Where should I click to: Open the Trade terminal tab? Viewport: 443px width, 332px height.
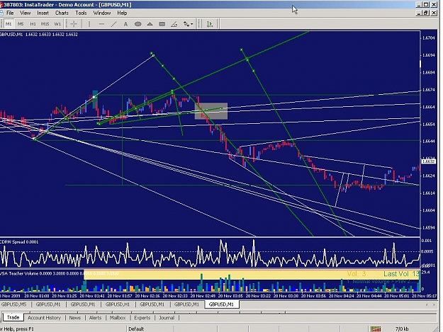(x=13, y=318)
